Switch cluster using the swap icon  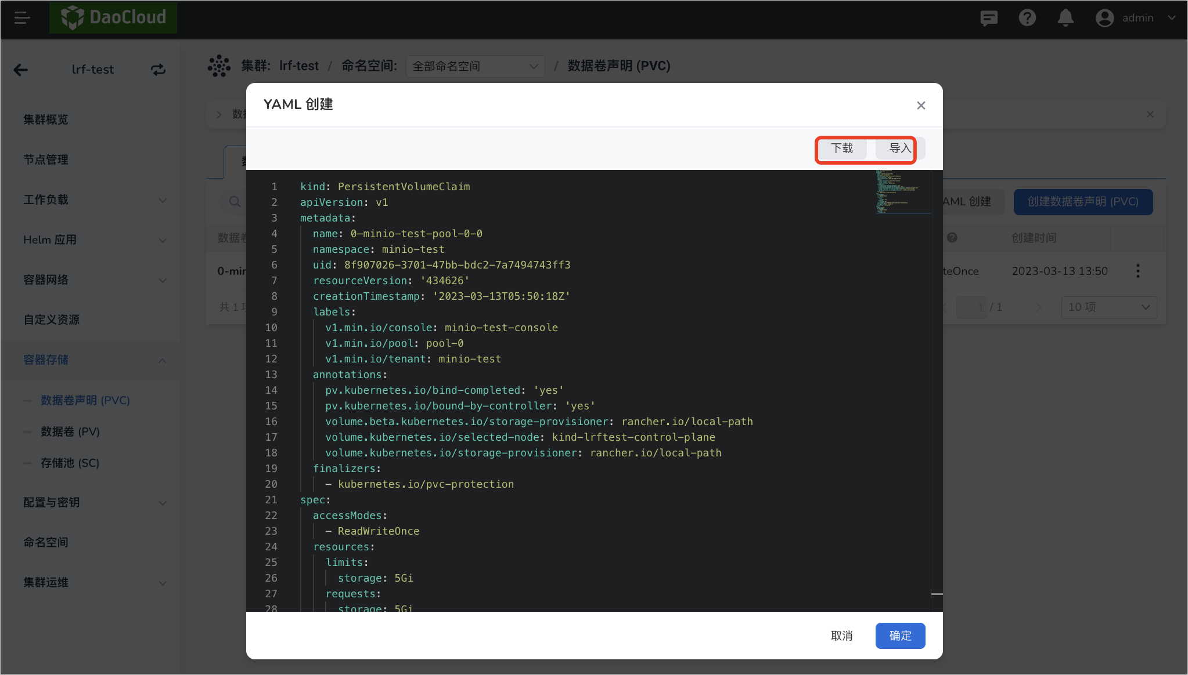coord(158,70)
